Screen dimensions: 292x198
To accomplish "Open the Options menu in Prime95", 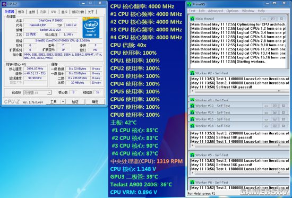I will click(233, 11).
